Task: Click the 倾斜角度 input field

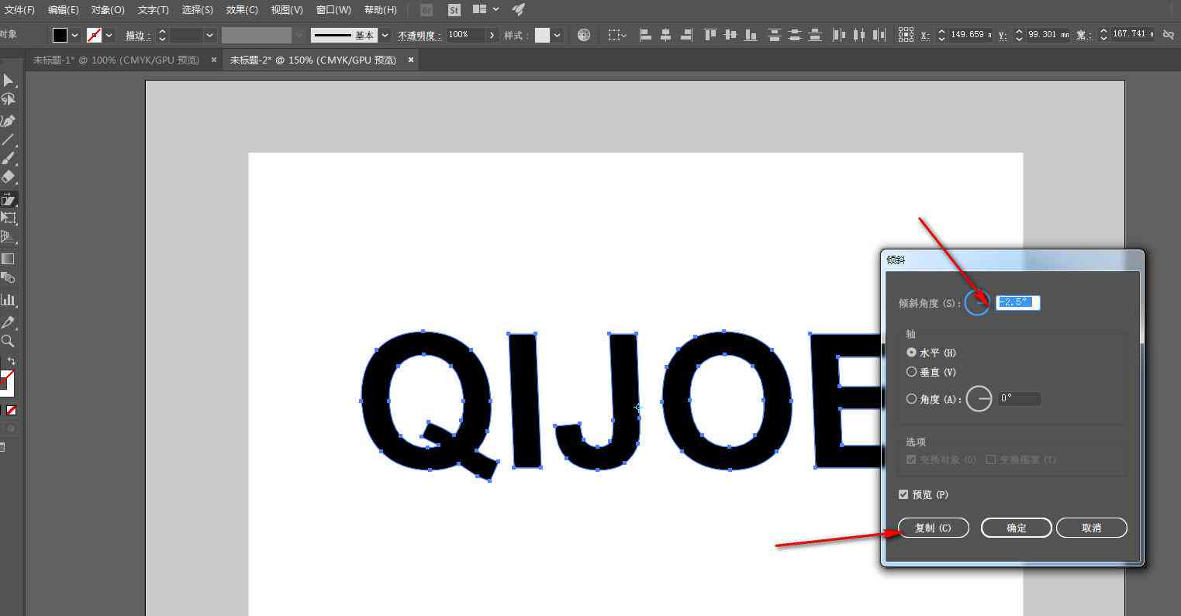Action: (x=1018, y=302)
